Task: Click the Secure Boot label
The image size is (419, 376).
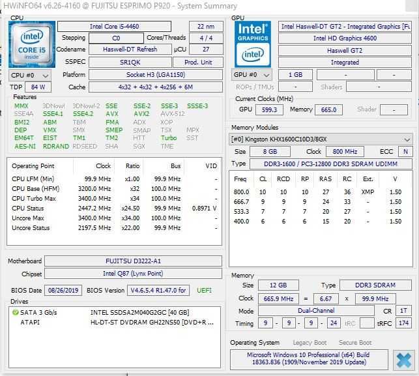Action: coord(355,343)
